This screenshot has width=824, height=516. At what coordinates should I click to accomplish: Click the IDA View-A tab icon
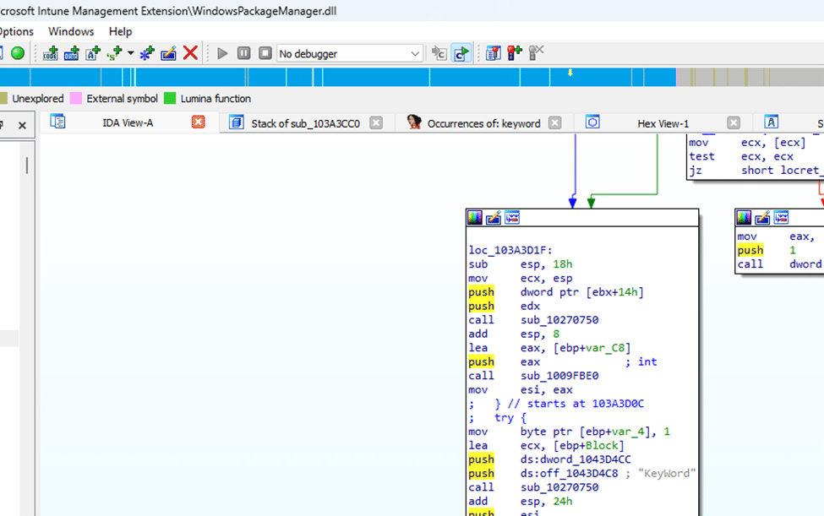click(57, 122)
